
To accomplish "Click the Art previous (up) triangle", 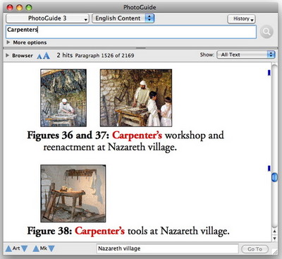I will pyautogui.click(x=8, y=248).
